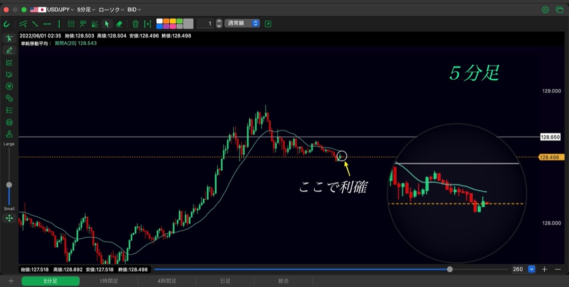
Task: Select the parallel channel line tool
Action: 23,24
